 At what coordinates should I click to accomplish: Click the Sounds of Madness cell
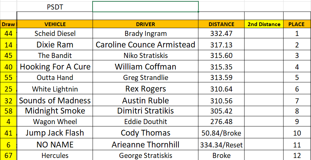[x=55, y=100]
